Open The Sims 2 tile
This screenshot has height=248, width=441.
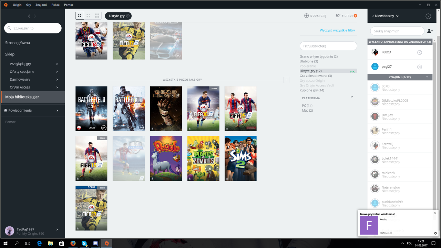pos(240,158)
